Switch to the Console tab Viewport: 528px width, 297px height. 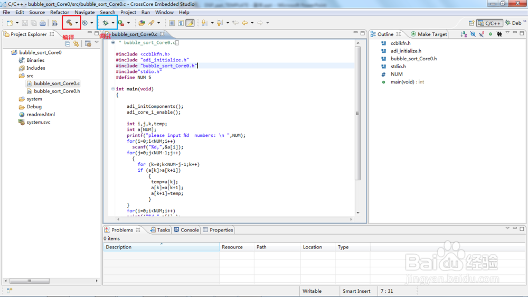pyautogui.click(x=186, y=230)
